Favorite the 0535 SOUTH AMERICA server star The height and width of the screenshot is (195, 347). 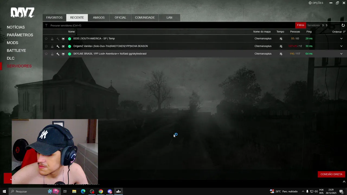click(46, 39)
